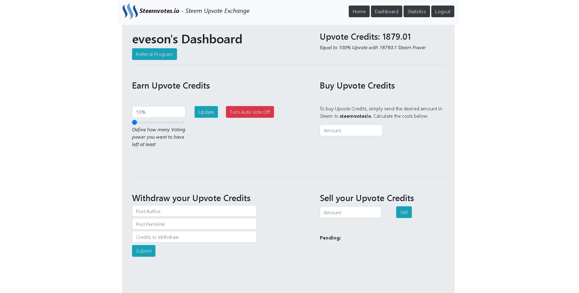Click the 'Sell your Upvote Credits' heading

(x=367, y=198)
